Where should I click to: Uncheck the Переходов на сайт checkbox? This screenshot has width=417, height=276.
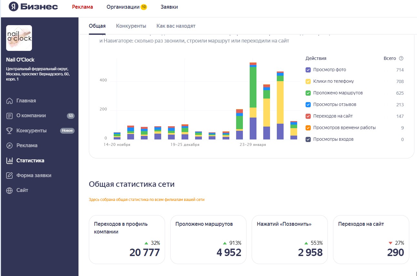coord(308,116)
